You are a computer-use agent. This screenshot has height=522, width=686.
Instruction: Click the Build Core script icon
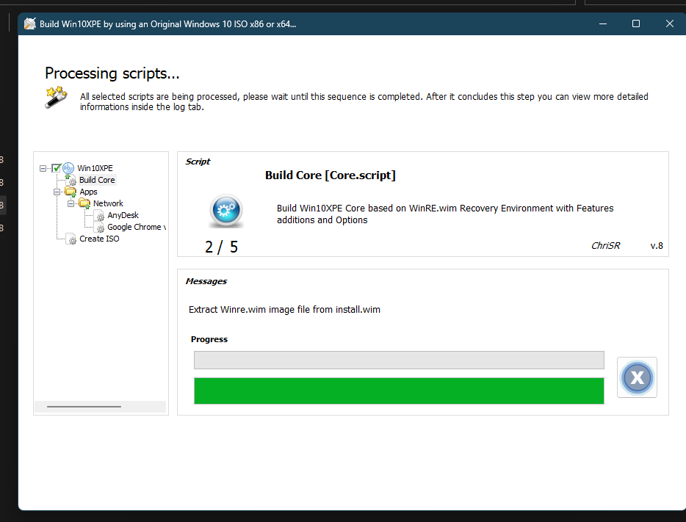[71, 180]
